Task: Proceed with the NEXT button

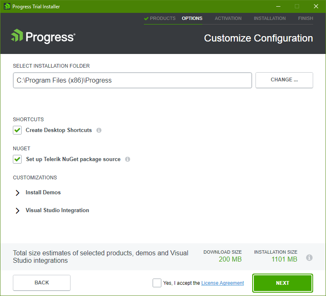Action: coord(282,283)
